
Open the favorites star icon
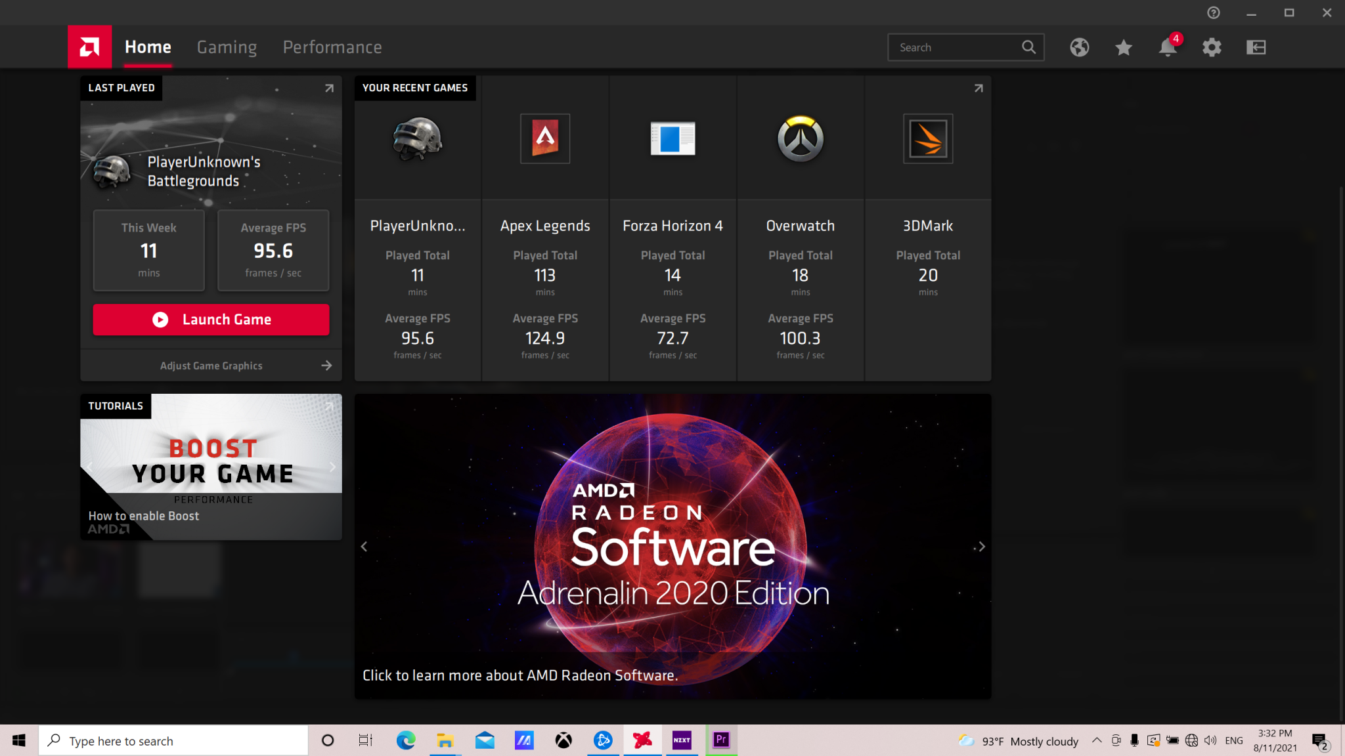[1124, 47]
